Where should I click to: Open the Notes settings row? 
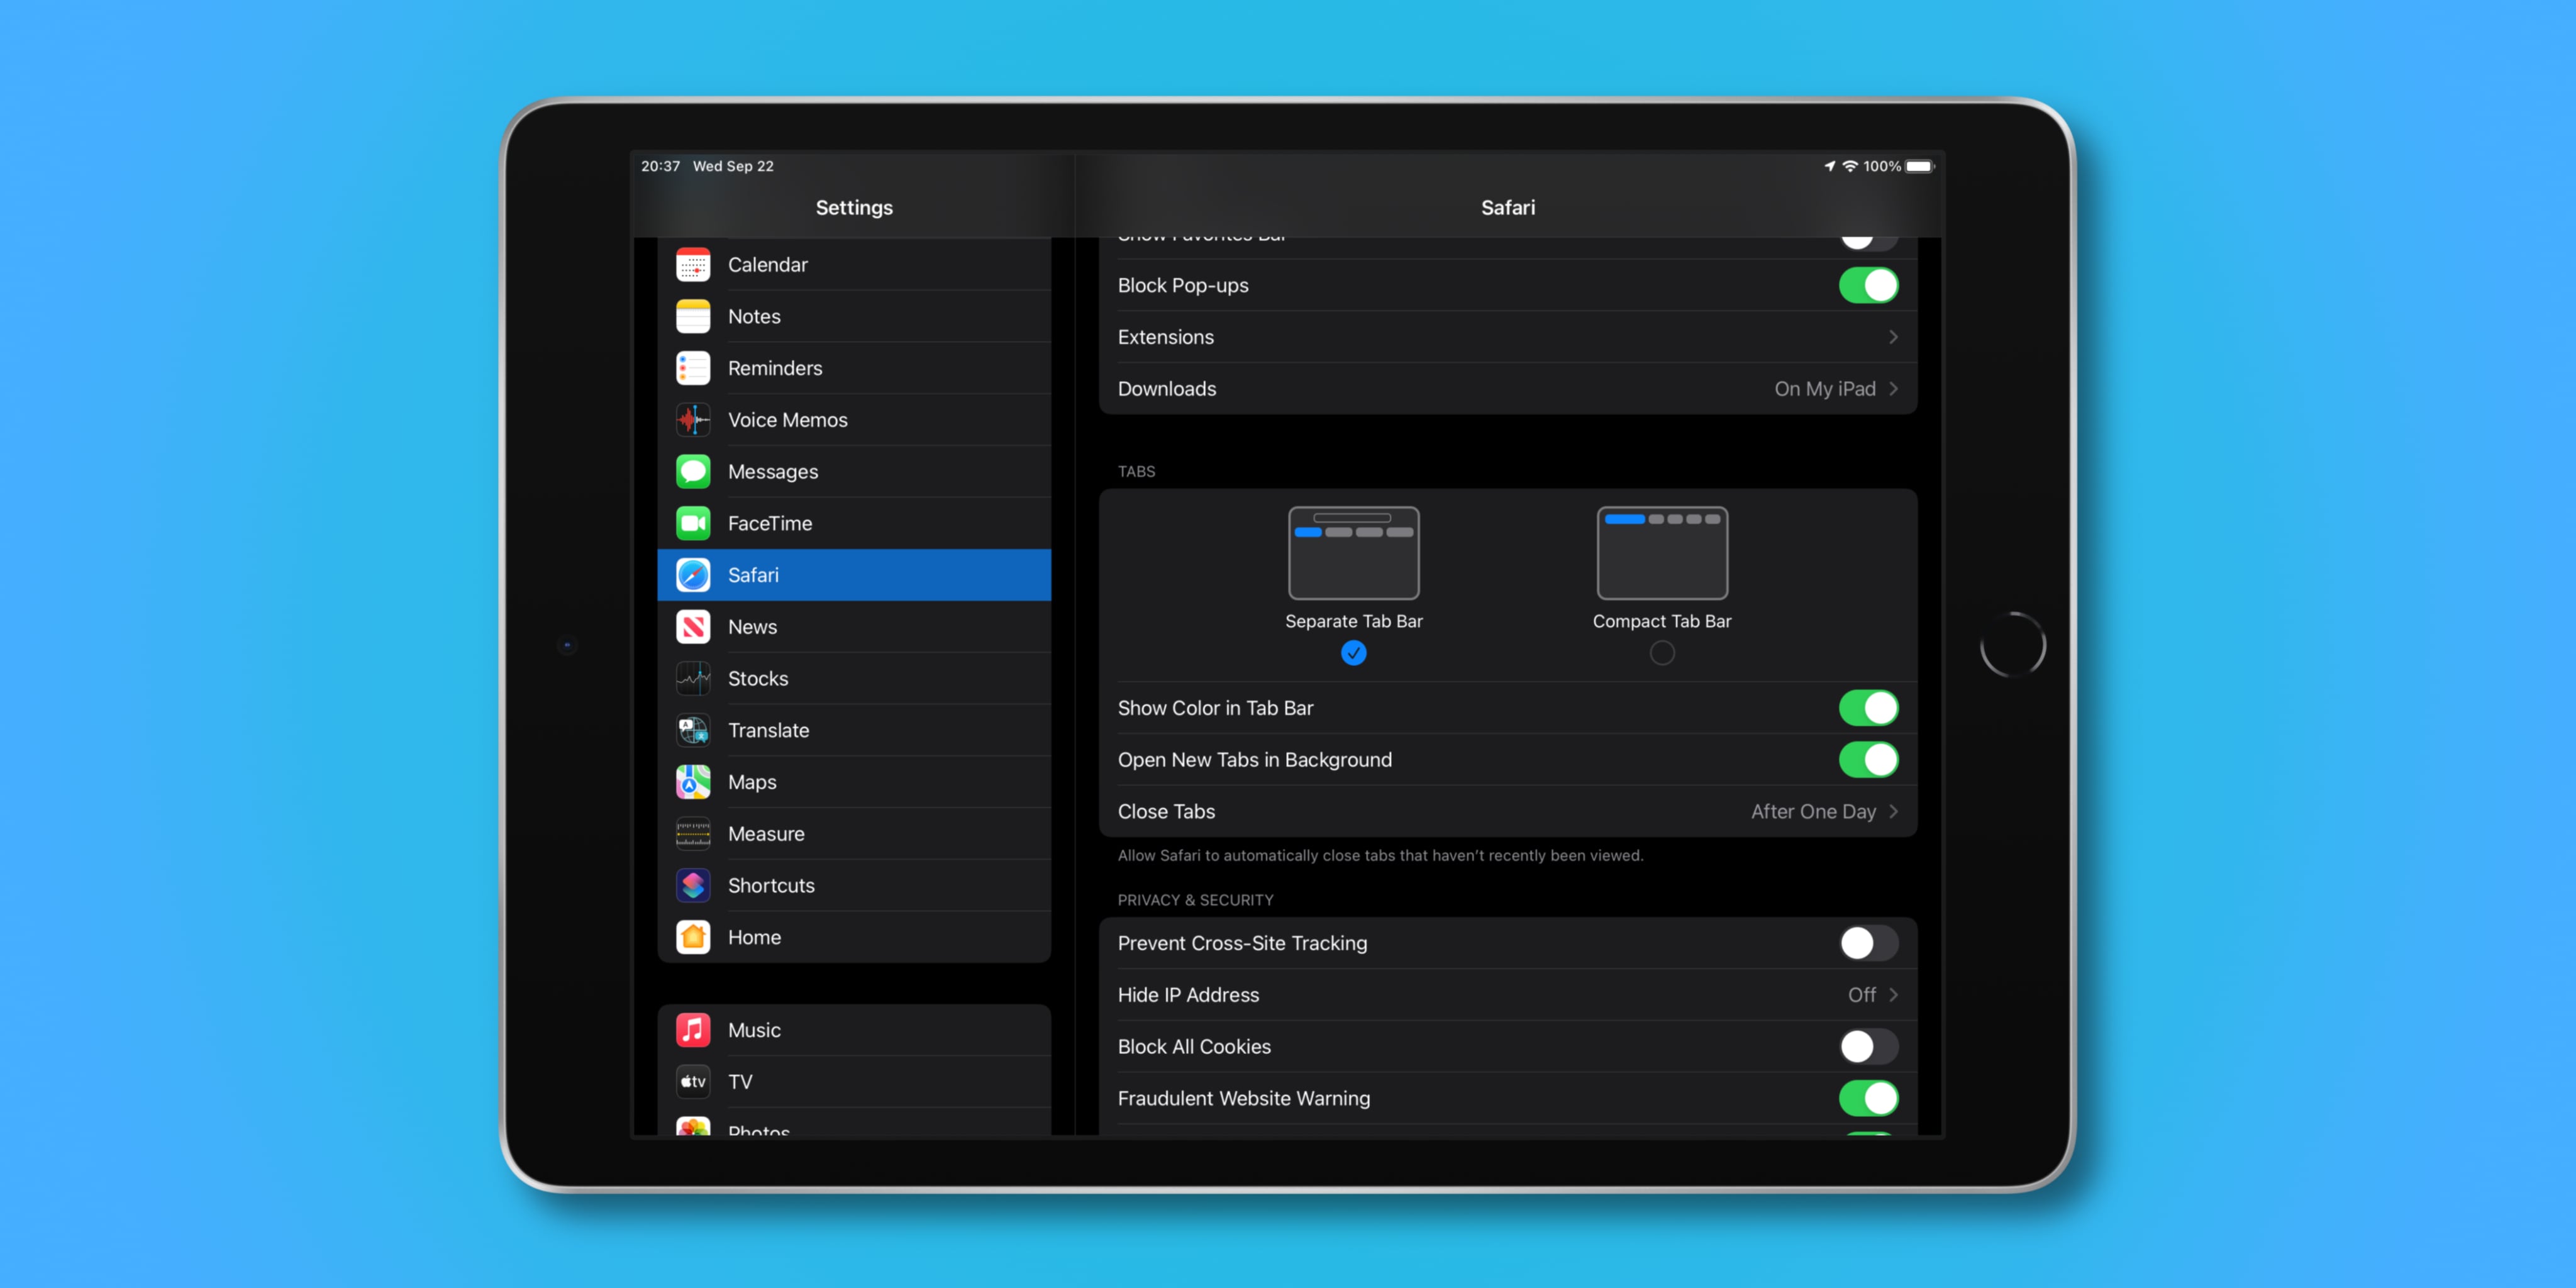[854, 317]
